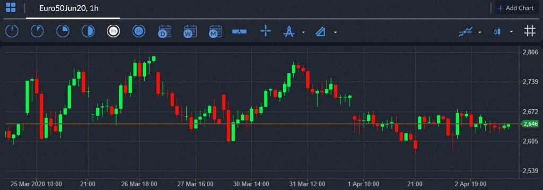Screen dimensions: 543x190
Task: Click the 31 Mar 12:00 time label
Action: point(307,184)
